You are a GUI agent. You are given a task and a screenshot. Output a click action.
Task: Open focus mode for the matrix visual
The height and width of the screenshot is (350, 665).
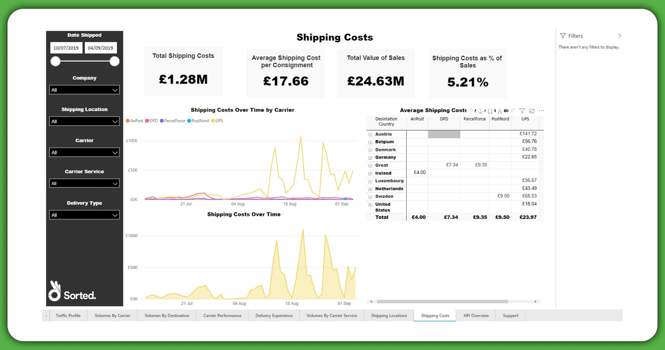coord(532,111)
